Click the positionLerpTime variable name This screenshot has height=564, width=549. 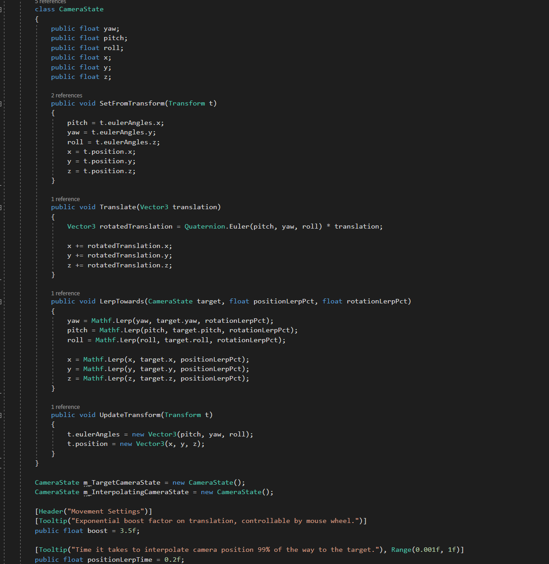120,559
